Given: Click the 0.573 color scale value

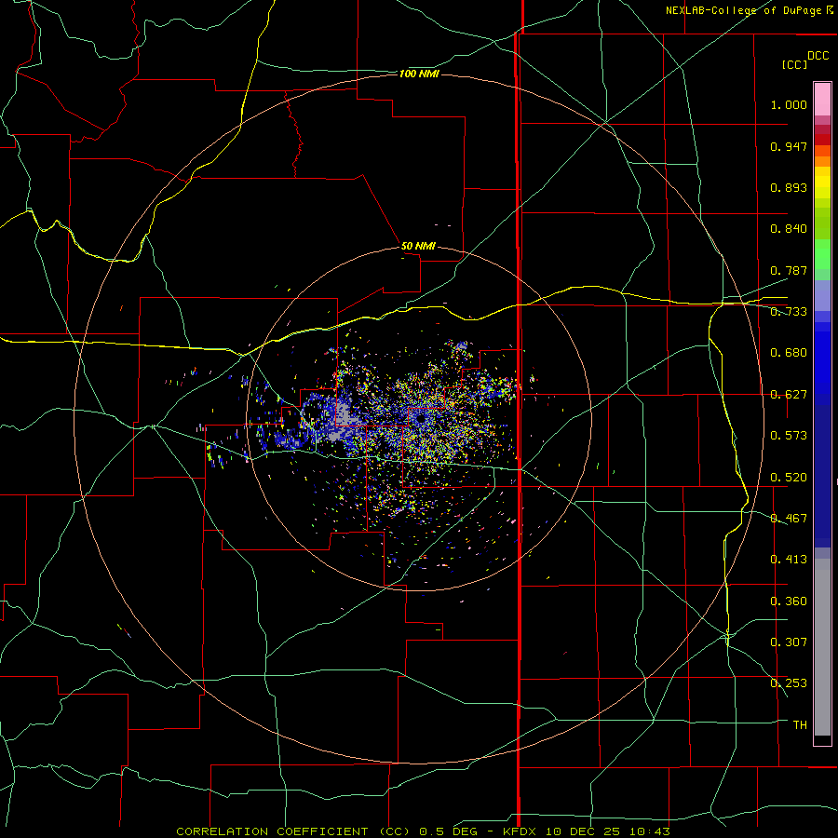Looking at the screenshot, I should pos(789,436).
